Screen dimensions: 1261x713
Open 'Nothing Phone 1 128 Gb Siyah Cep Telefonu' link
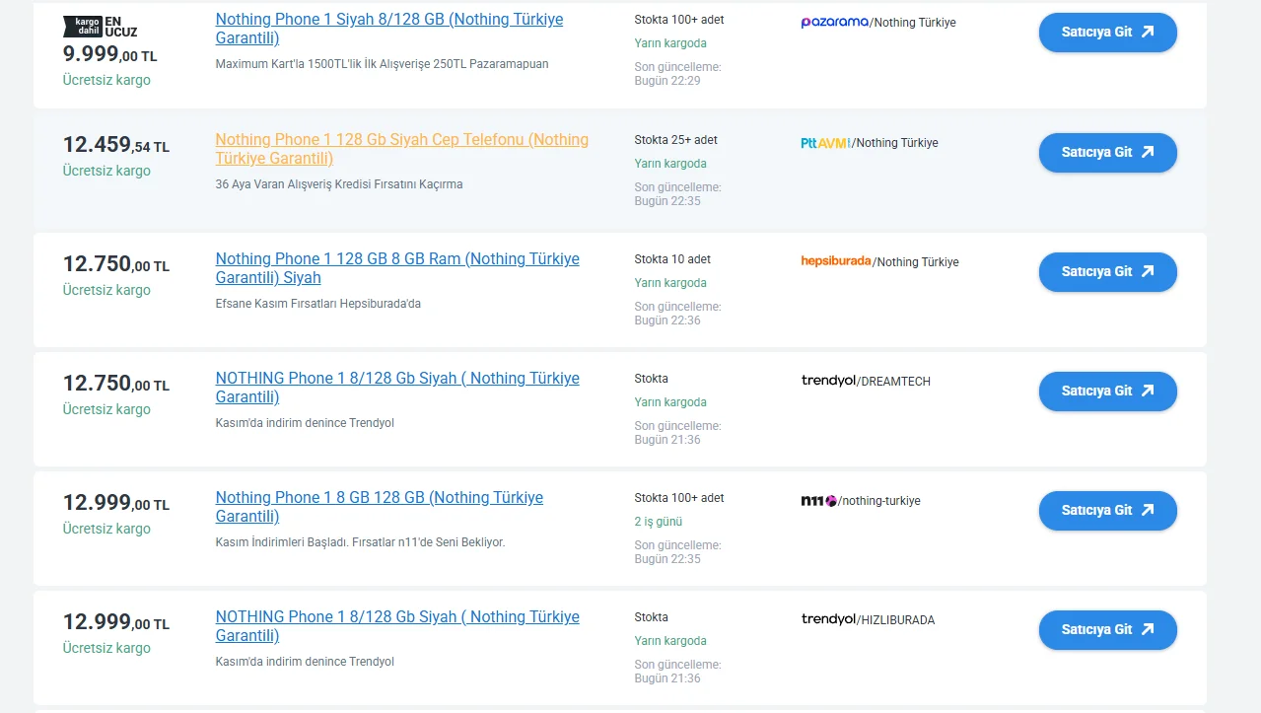tap(401, 140)
